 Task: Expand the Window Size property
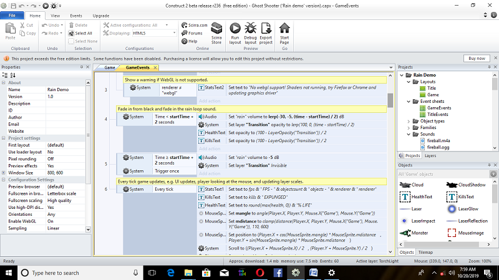tap(4, 173)
